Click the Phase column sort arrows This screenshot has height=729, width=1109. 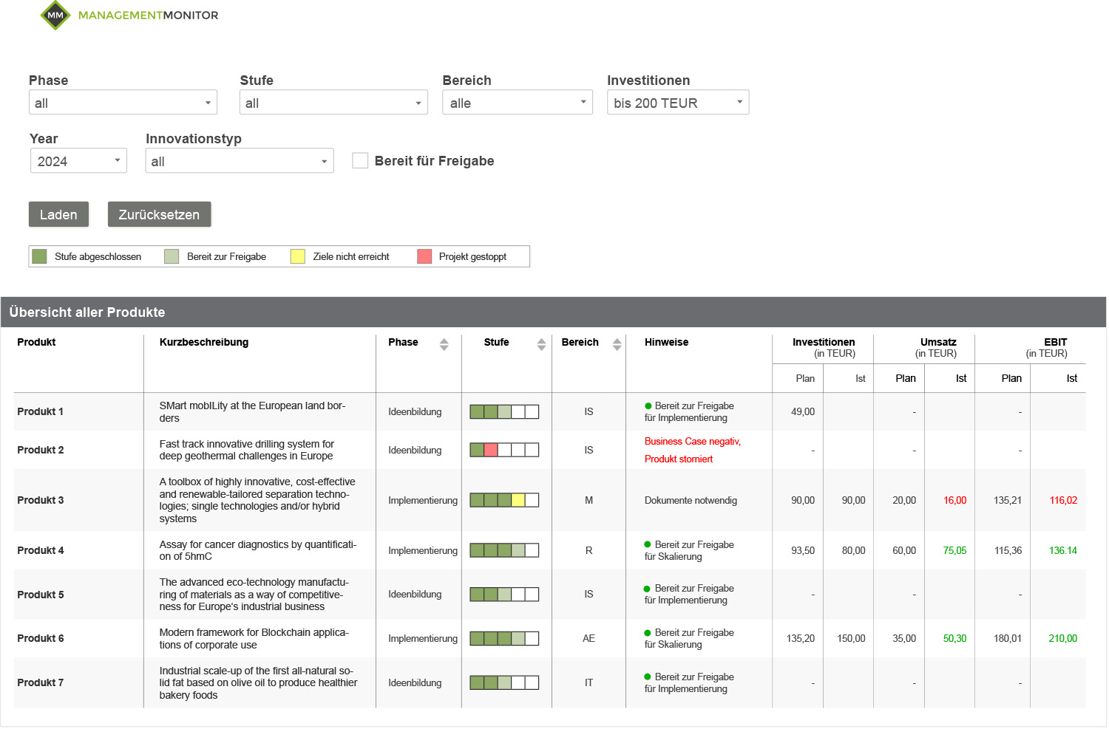click(x=444, y=344)
